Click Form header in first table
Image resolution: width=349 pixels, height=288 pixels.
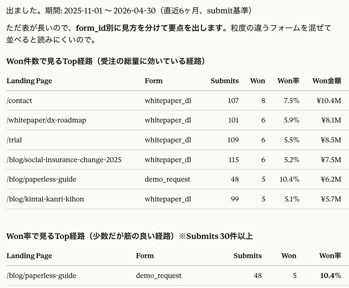click(x=153, y=81)
